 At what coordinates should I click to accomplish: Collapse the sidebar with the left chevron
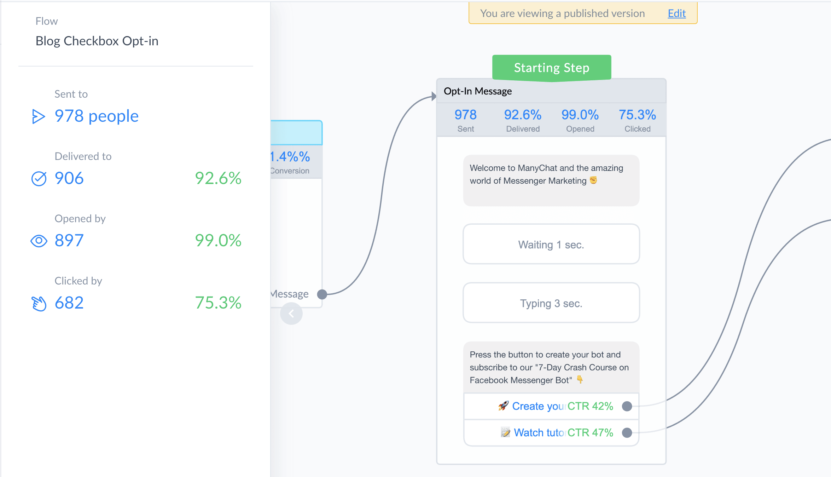coord(291,314)
